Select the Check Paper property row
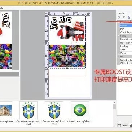This screenshot has width=132, height=132. pos(126,32)
